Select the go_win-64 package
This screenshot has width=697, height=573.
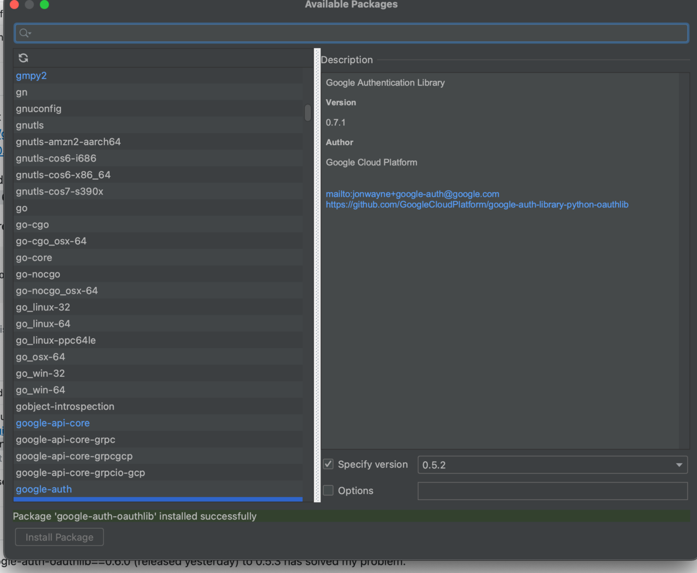point(158,390)
